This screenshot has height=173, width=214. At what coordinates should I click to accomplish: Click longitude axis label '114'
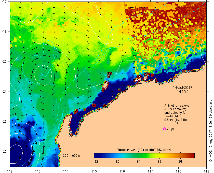[x=66, y=171]
